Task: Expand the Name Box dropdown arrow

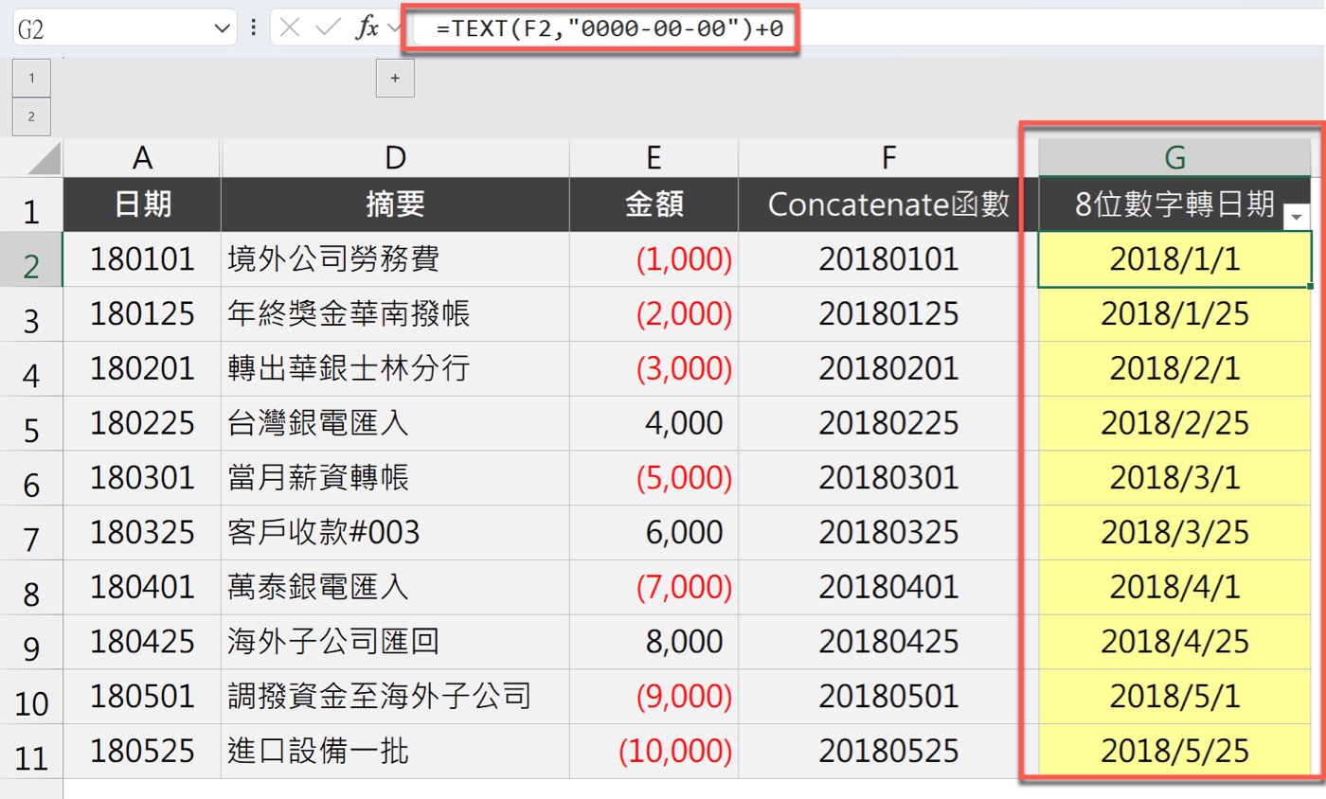Action: pyautogui.click(x=223, y=29)
